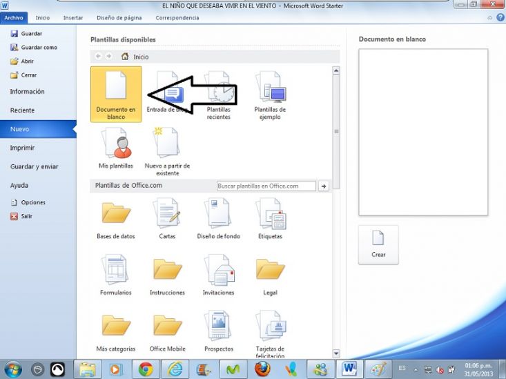Select the Nuevo section

tap(38, 129)
